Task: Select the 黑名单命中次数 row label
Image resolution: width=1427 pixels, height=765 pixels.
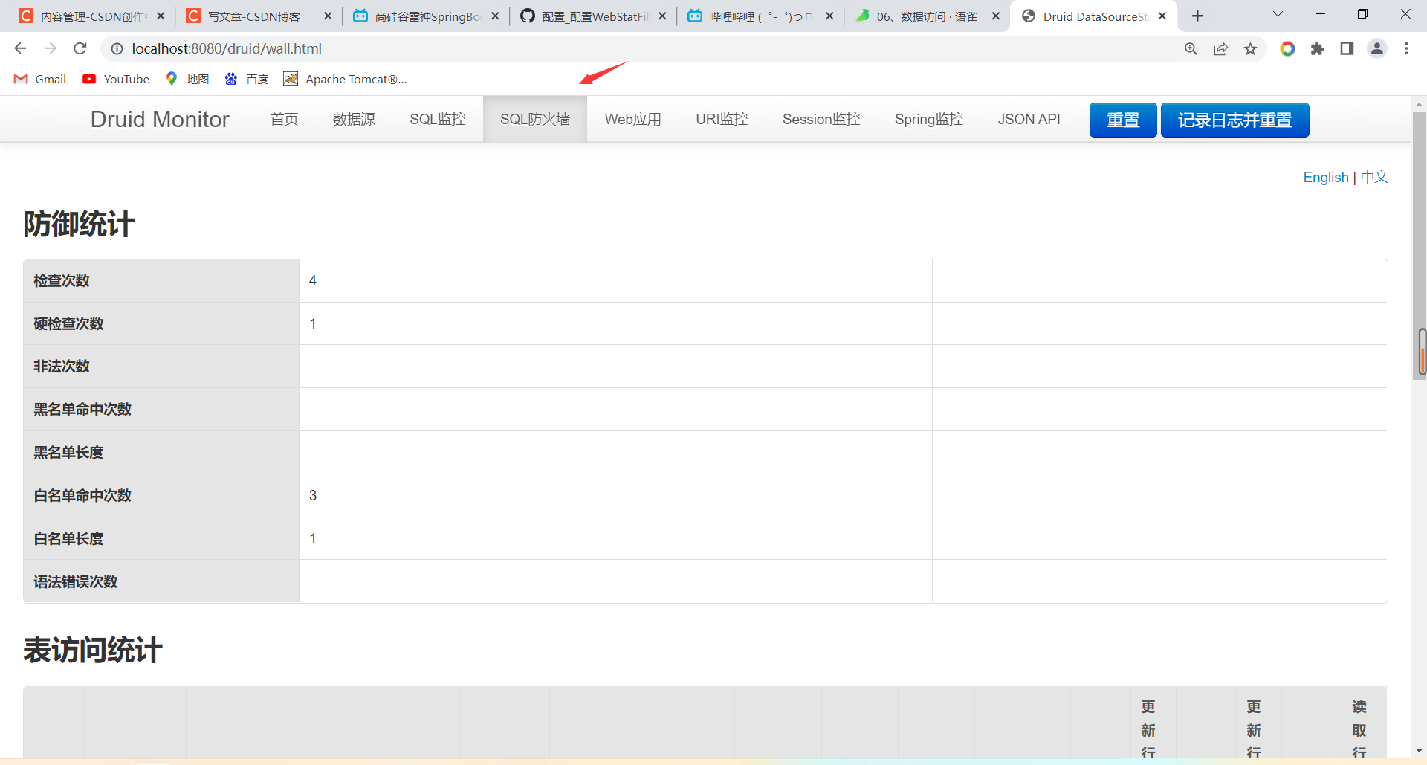Action: click(x=82, y=409)
